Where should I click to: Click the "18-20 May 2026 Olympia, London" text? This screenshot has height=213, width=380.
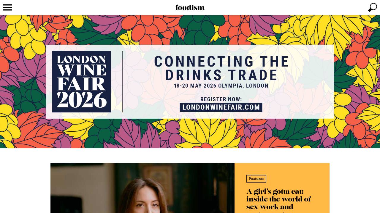(221, 86)
